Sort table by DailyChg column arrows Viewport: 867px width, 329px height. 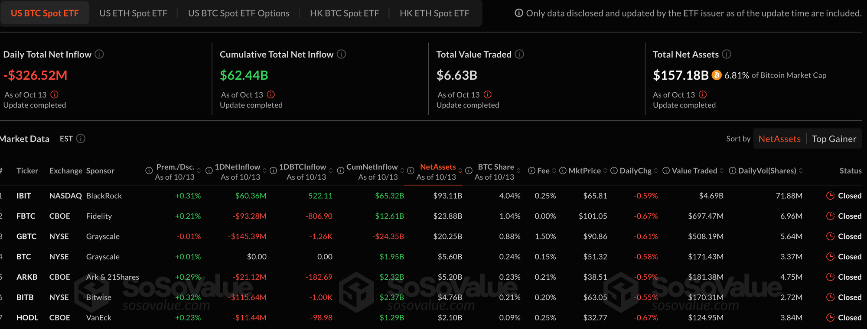coord(656,171)
